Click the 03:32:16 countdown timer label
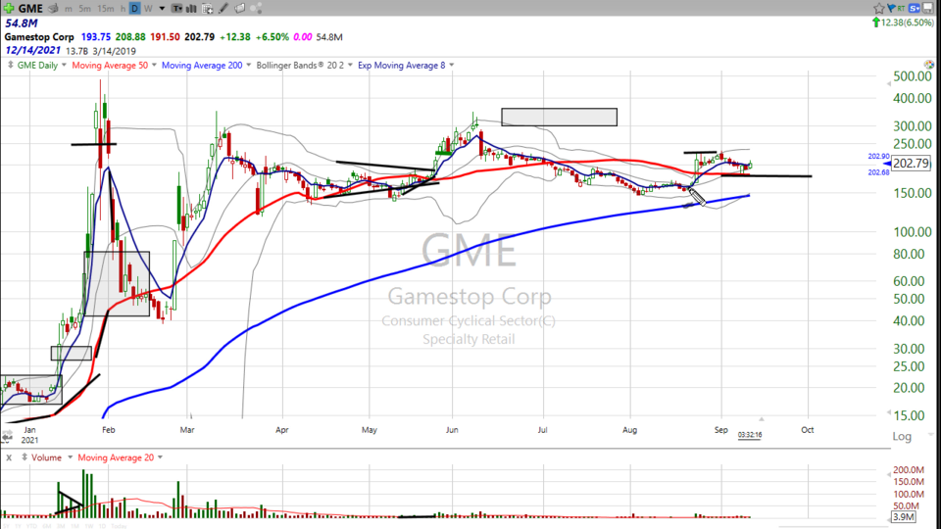 750,435
